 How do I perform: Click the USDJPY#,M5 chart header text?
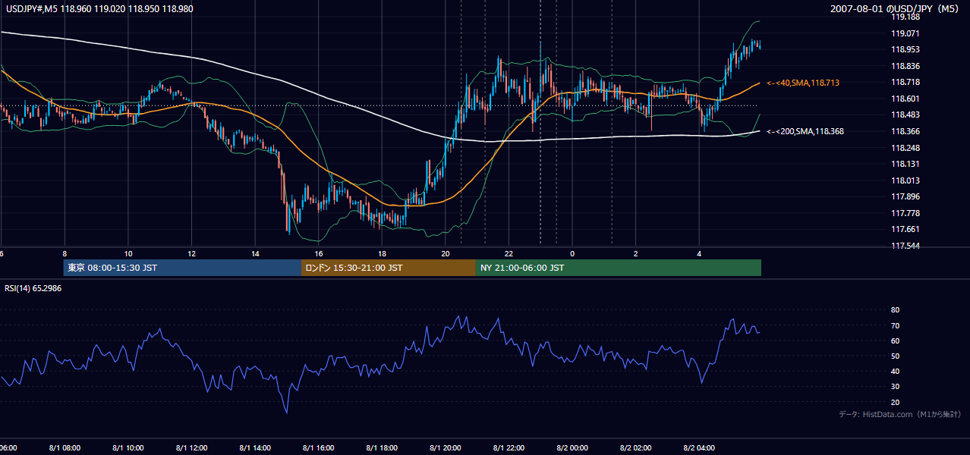[99, 9]
